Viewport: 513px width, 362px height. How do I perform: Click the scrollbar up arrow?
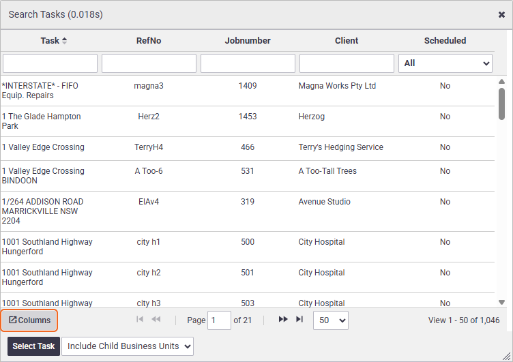pos(501,81)
